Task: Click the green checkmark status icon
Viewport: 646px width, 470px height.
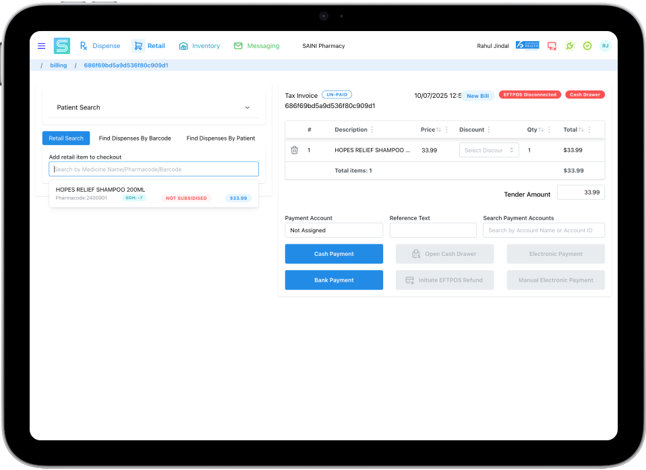Action: [587, 46]
